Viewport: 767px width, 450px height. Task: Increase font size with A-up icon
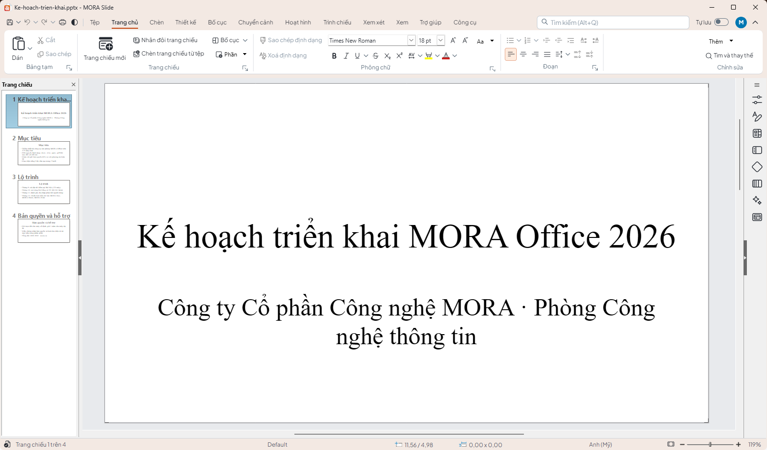(x=453, y=41)
